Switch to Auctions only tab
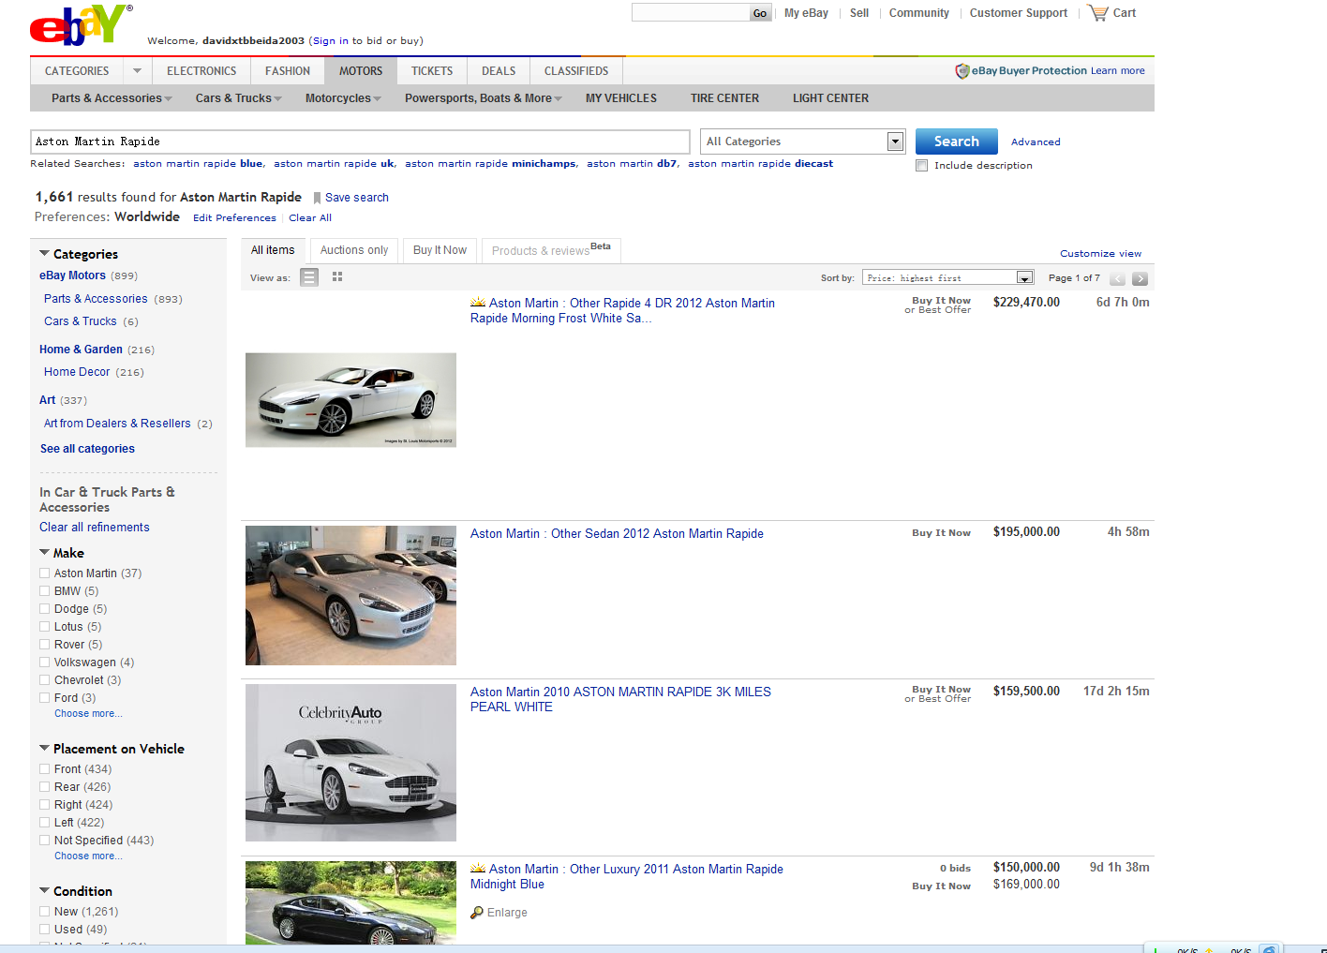1327x953 pixels. click(354, 250)
